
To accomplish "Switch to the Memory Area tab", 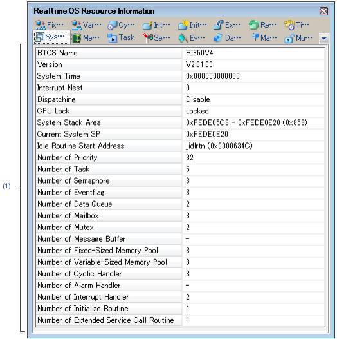I will point(86,38).
